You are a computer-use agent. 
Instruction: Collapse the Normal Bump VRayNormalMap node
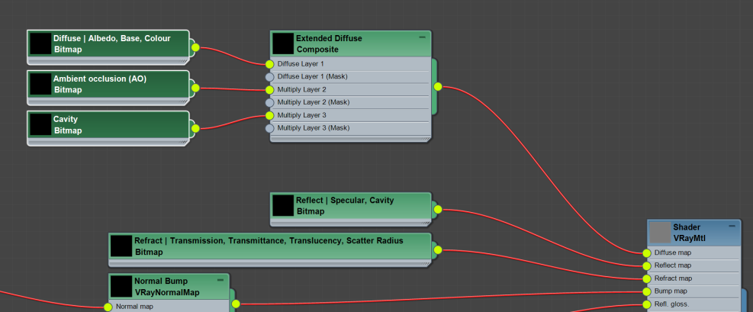[x=220, y=280]
